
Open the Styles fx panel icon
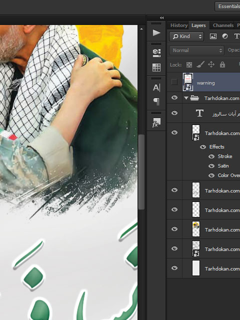coord(156,122)
